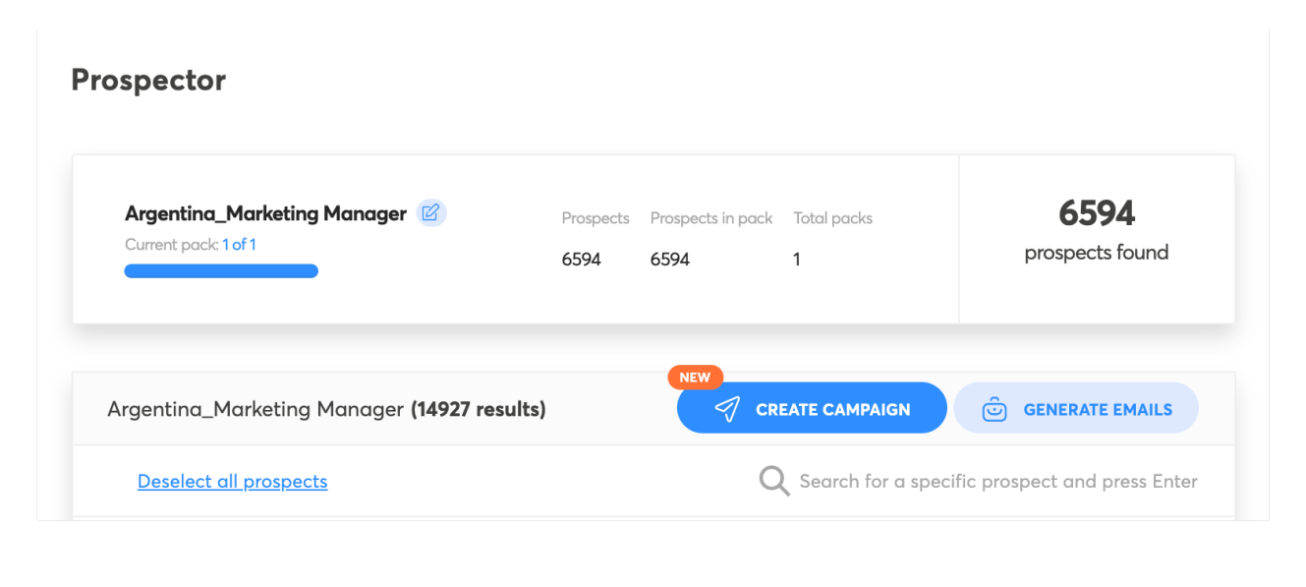Open the "1 of 1" current pack link

239,245
